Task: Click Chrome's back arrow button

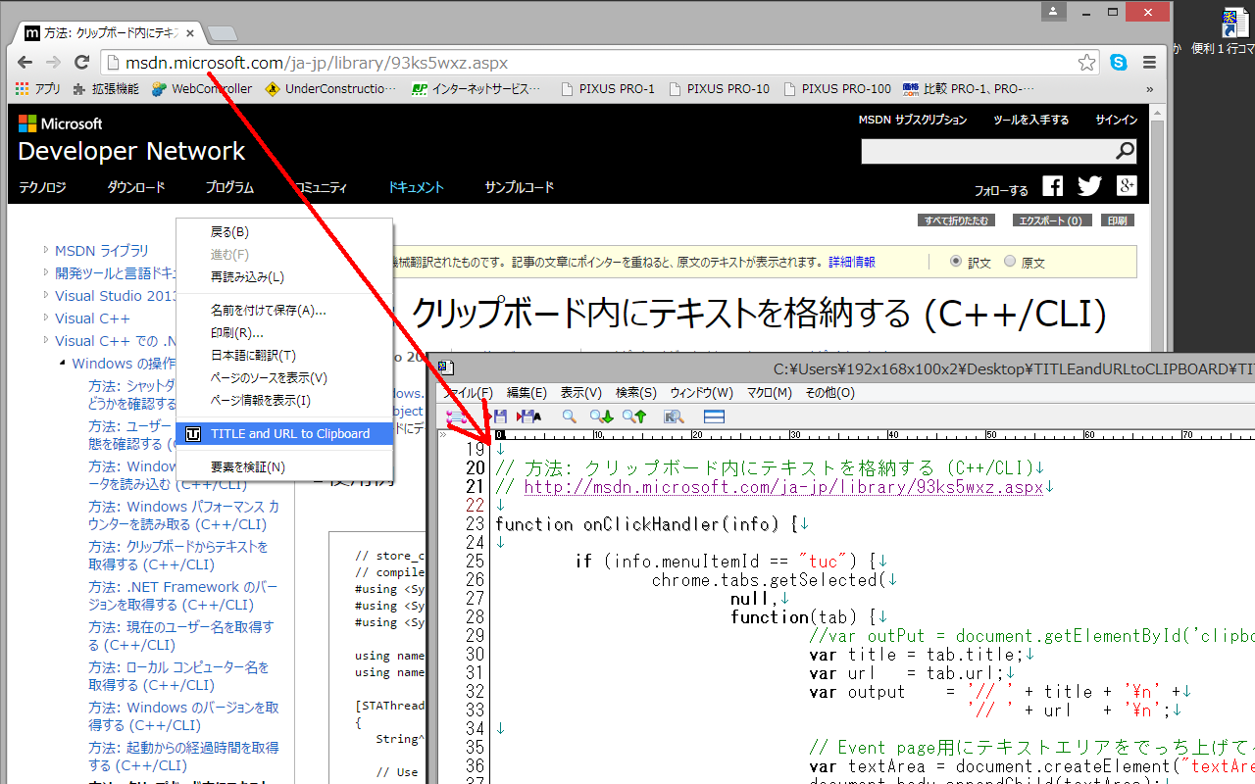Action: pos(25,63)
